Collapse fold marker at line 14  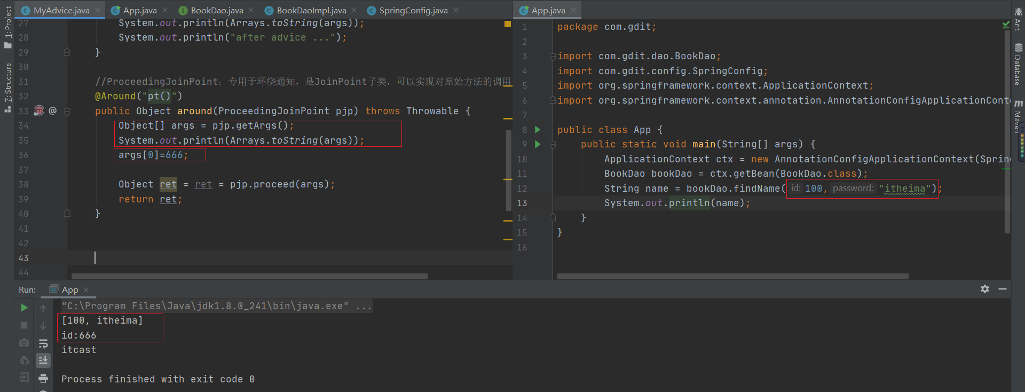[553, 218]
